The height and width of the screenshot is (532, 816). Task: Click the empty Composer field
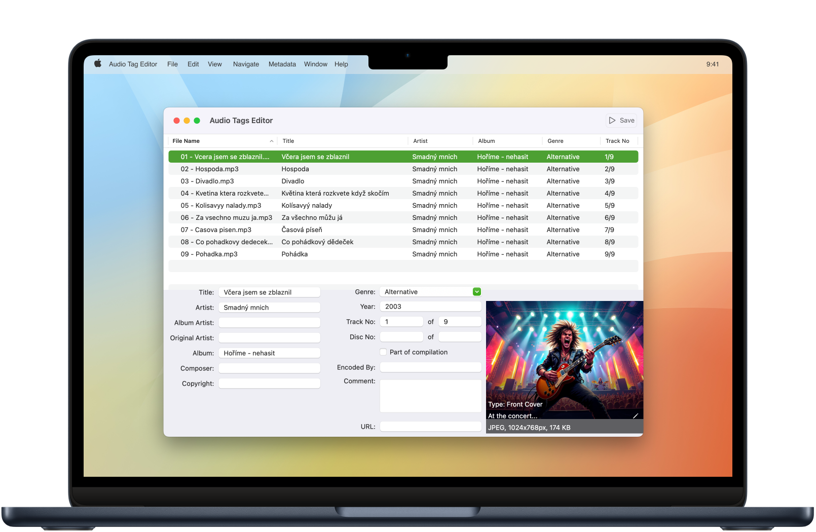(x=269, y=368)
